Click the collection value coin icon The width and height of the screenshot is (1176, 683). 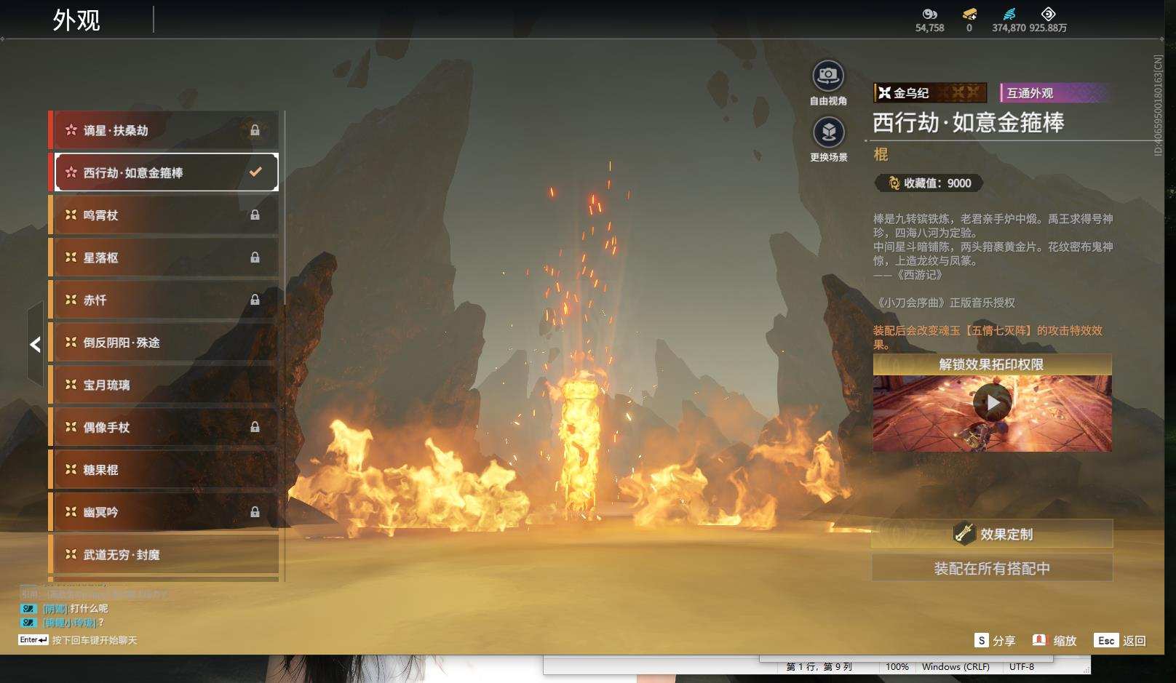[x=894, y=183]
